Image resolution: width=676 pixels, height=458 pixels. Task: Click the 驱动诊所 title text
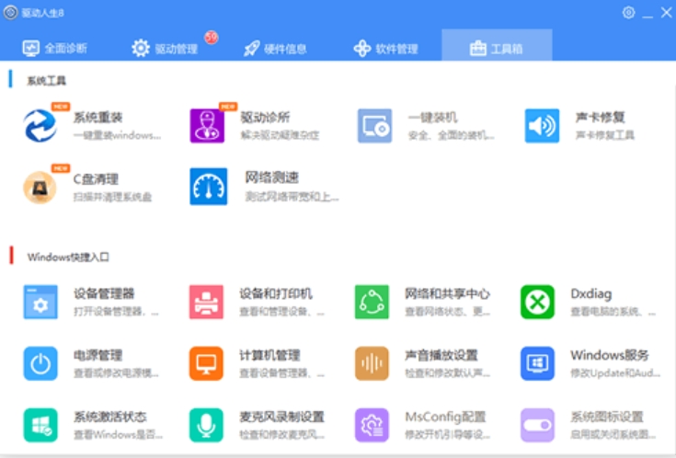[x=265, y=117]
